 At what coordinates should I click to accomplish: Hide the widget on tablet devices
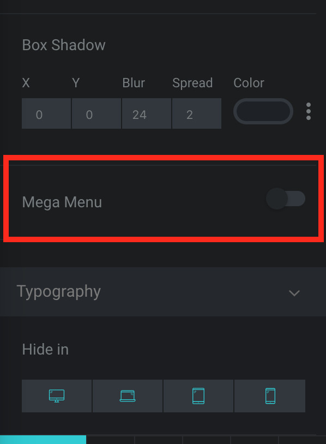198,396
